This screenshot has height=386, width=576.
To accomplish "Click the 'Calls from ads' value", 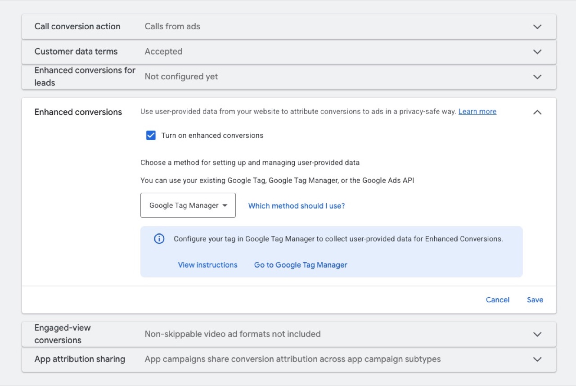I will point(172,27).
